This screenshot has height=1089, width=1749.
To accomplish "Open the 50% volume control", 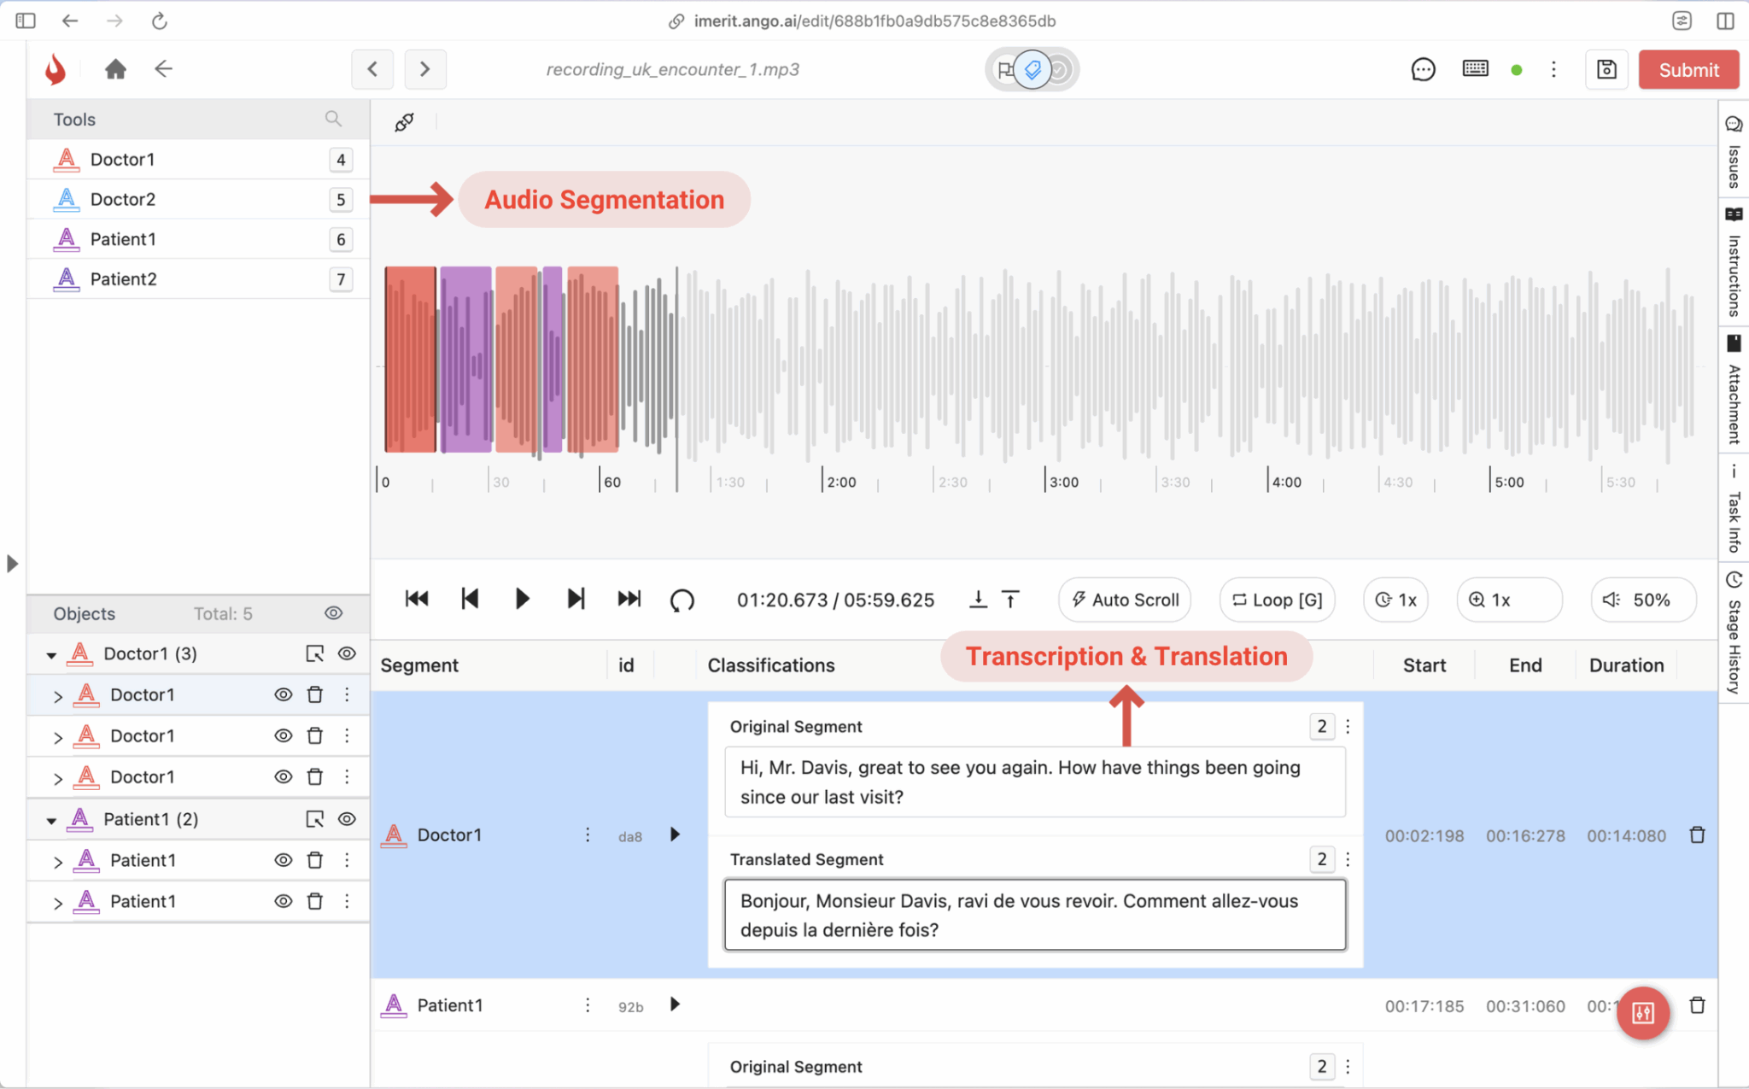I will (x=1643, y=599).
